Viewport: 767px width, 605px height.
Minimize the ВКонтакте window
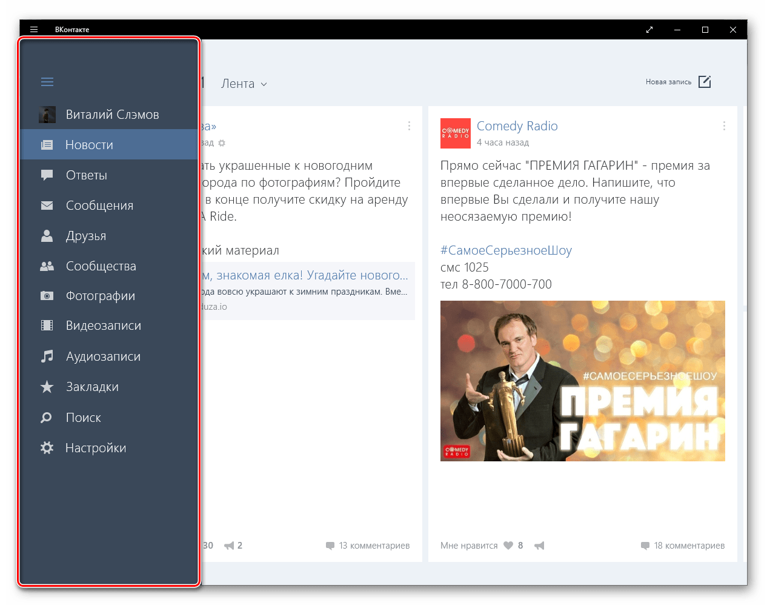(x=677, y=30)
